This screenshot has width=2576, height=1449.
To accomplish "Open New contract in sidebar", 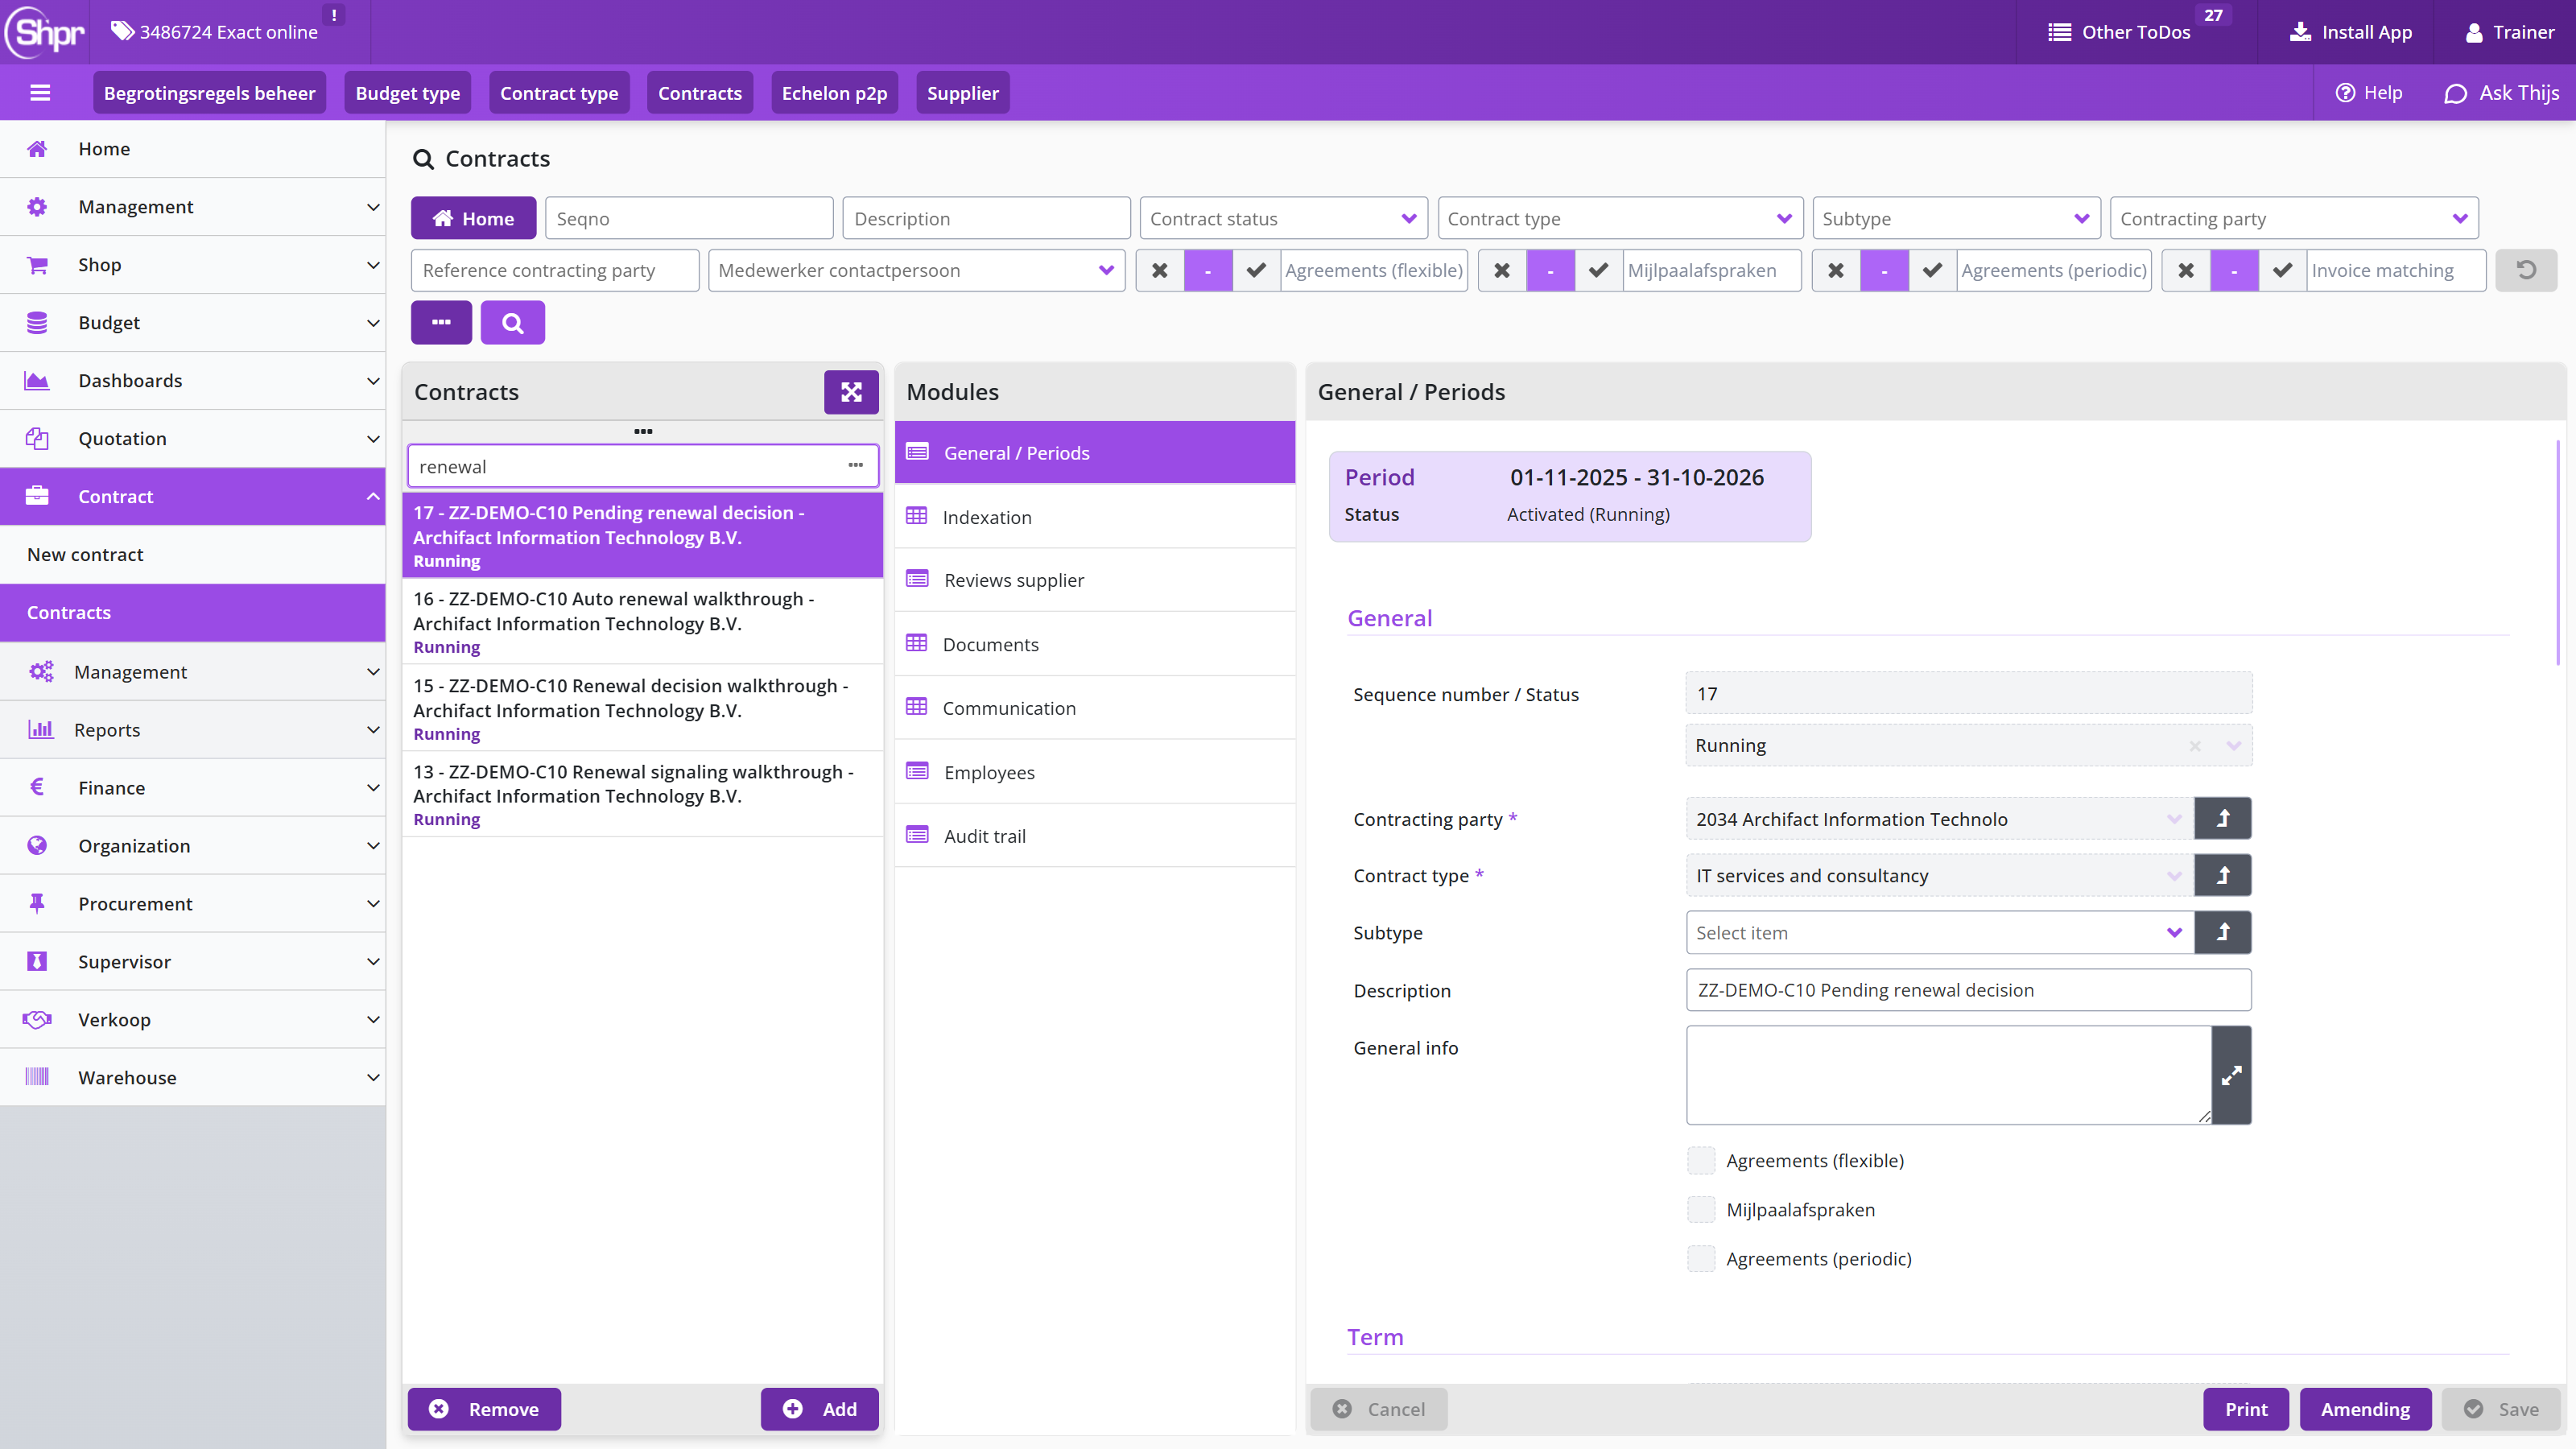I will (193, 554).
